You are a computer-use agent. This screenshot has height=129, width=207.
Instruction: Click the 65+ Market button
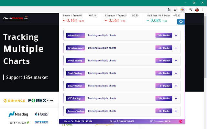click(x=164, y=73)
